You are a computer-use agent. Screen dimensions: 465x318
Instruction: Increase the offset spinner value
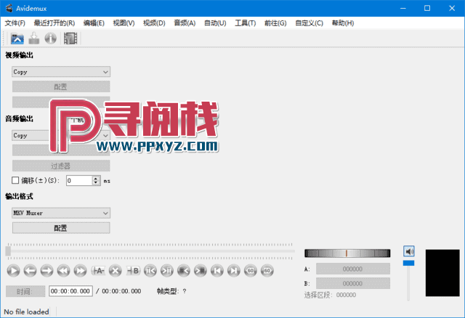96,179
